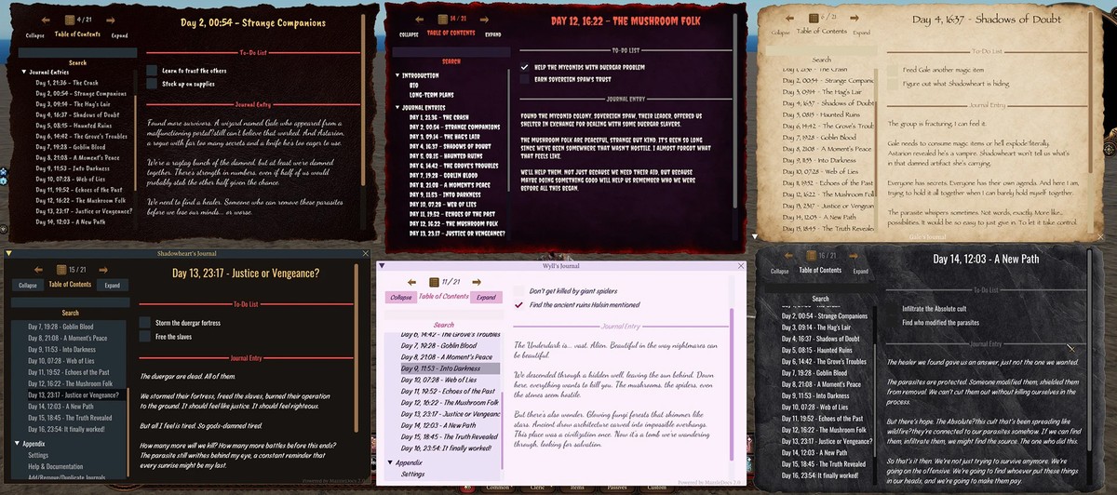Go to previous page in Strange Companions journal
Screen dimensions: 1117x495
point(47,19)
